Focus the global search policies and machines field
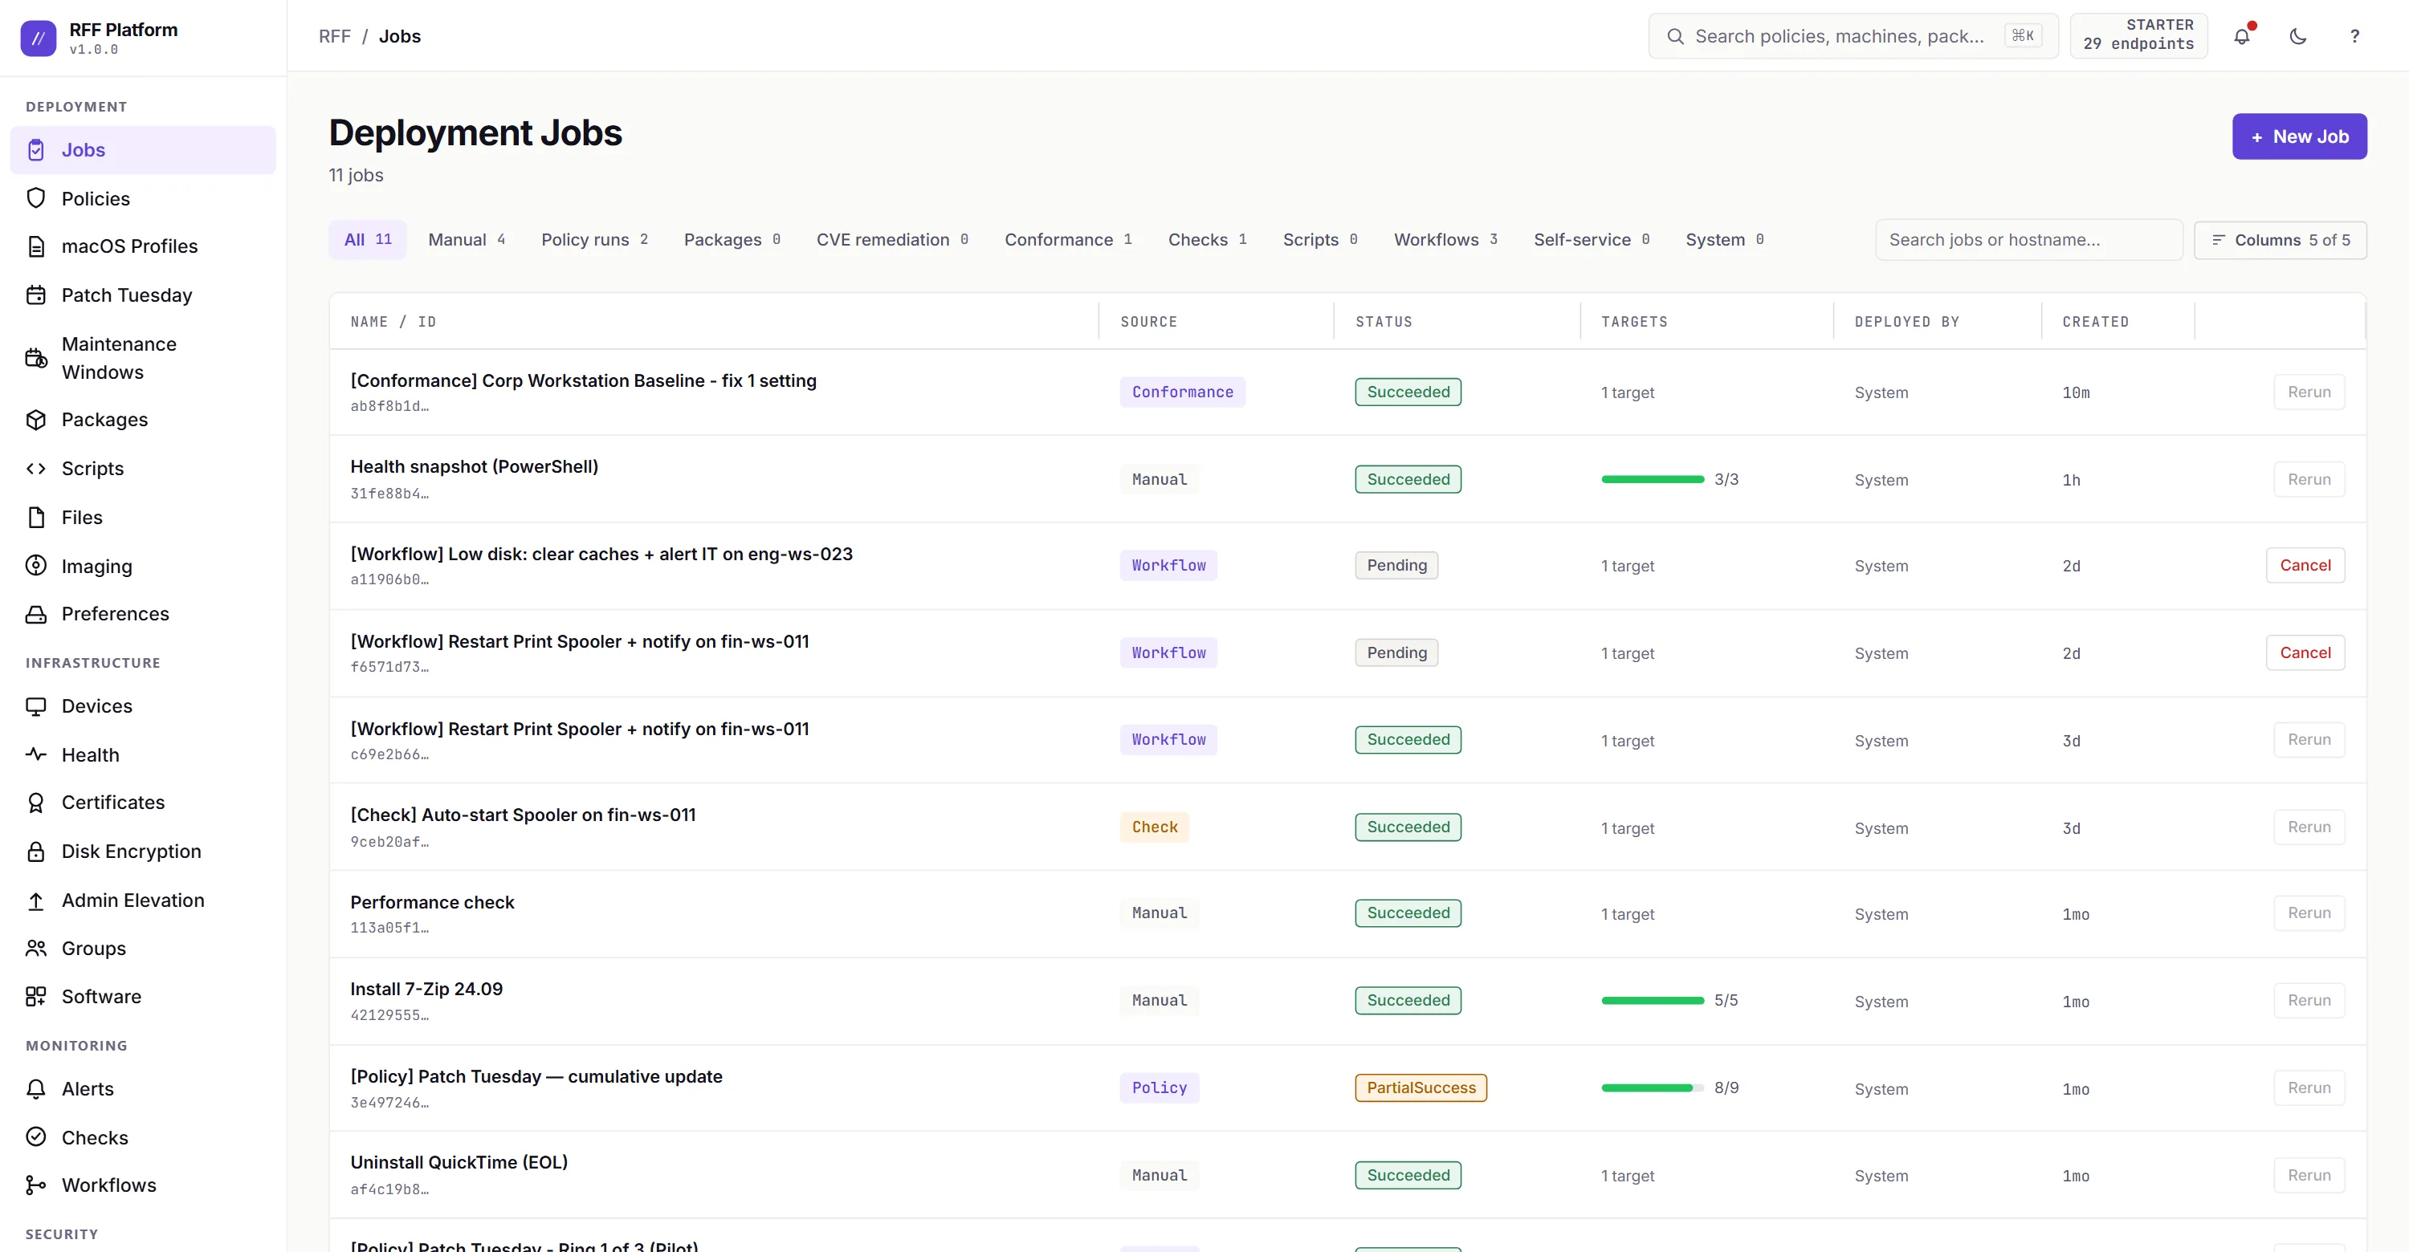This screenshot has height=1252, width=2409. (x=1853, y=36)
